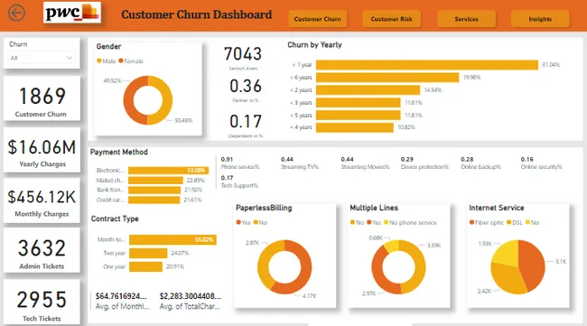Click the Contract Type chart title
587x326 pixels.
[x=115, y=219]
